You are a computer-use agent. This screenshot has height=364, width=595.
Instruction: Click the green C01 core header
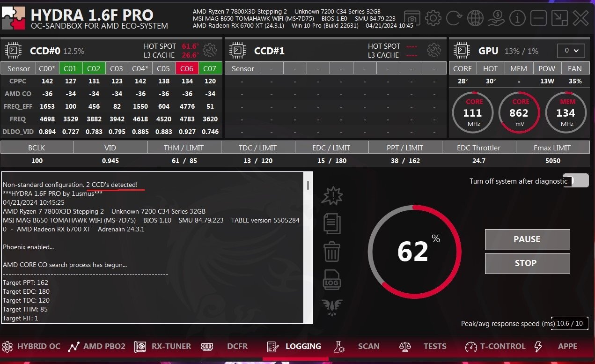tap(70, 68)
